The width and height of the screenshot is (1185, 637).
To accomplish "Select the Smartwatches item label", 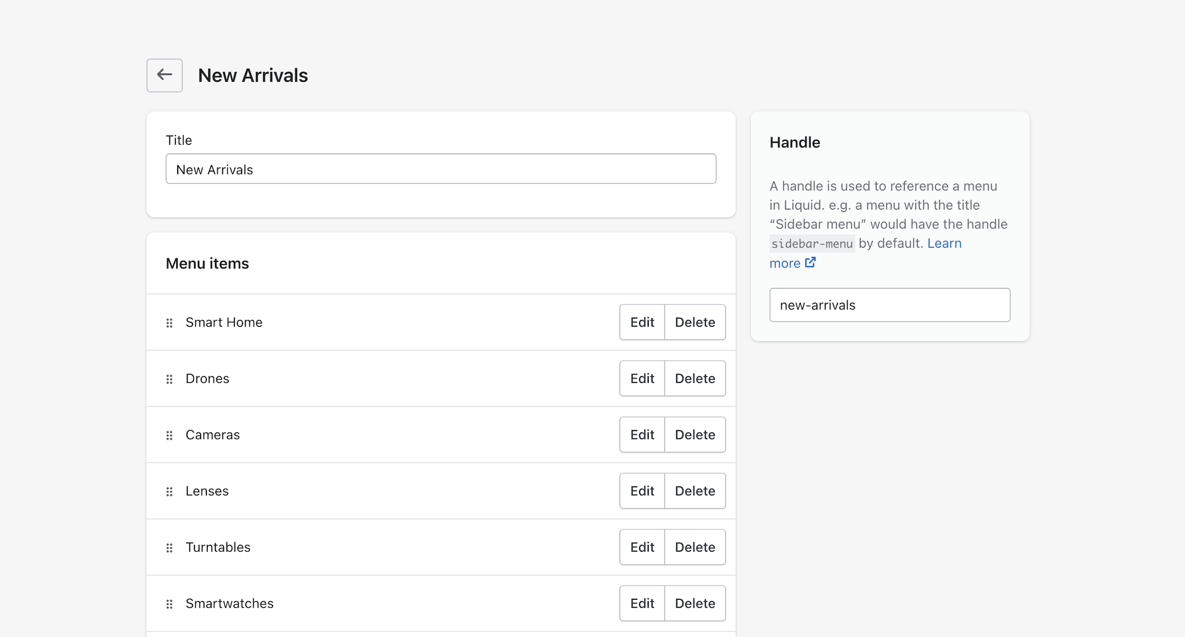I will pyautogui.click(x=229, y=603).
